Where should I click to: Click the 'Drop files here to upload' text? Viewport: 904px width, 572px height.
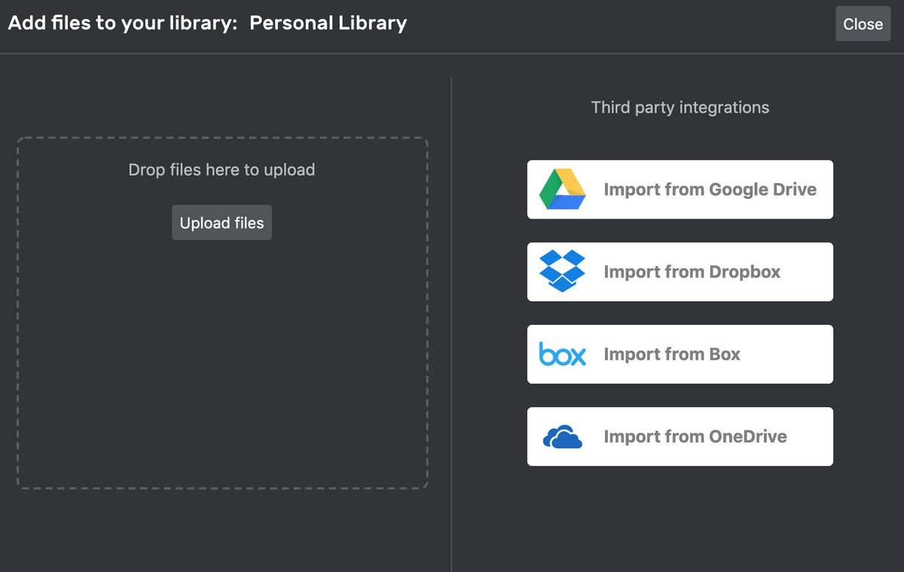click(221, 170)
